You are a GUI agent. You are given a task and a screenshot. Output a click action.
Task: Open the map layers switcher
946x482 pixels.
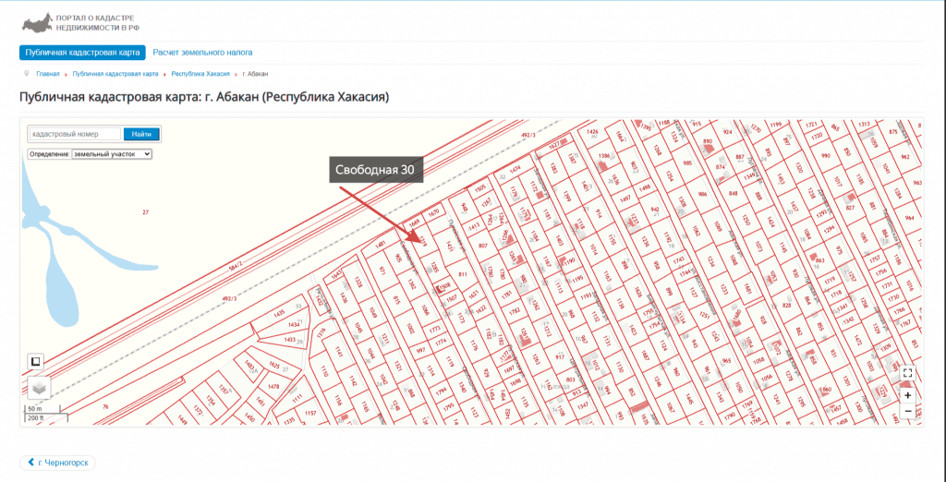[x=39, y=388]
